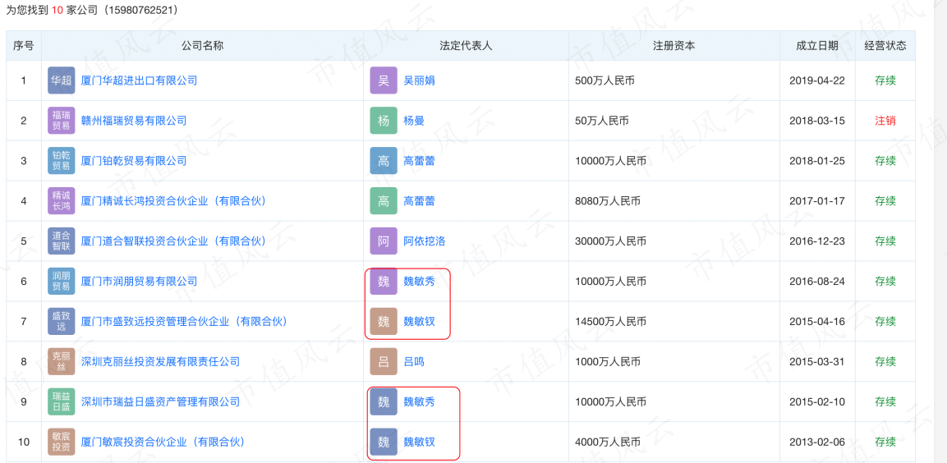Viewport: 947px width, 463px height.
Task: Click the 公司名称 column header
Action: point(202,46)
